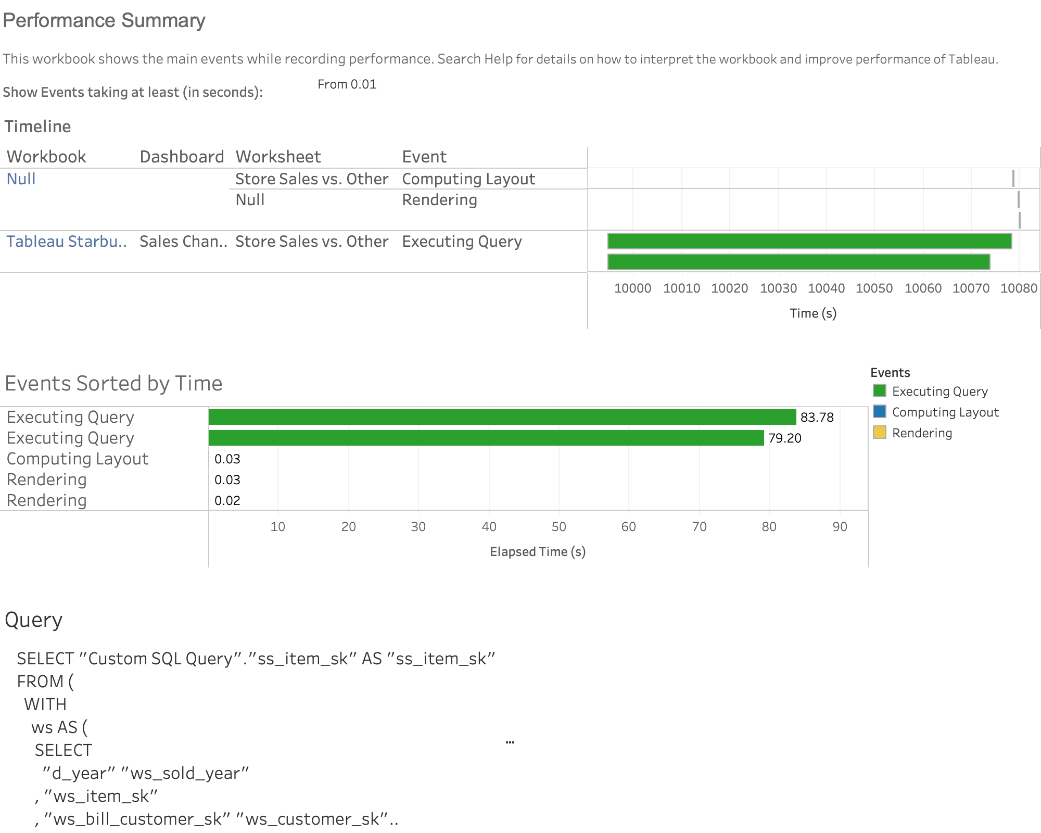The width and height of the screenshot is (1041, 833).
Task: Click Store Sales vs. Other beside Sales Chan..
Action: (312, 241)
